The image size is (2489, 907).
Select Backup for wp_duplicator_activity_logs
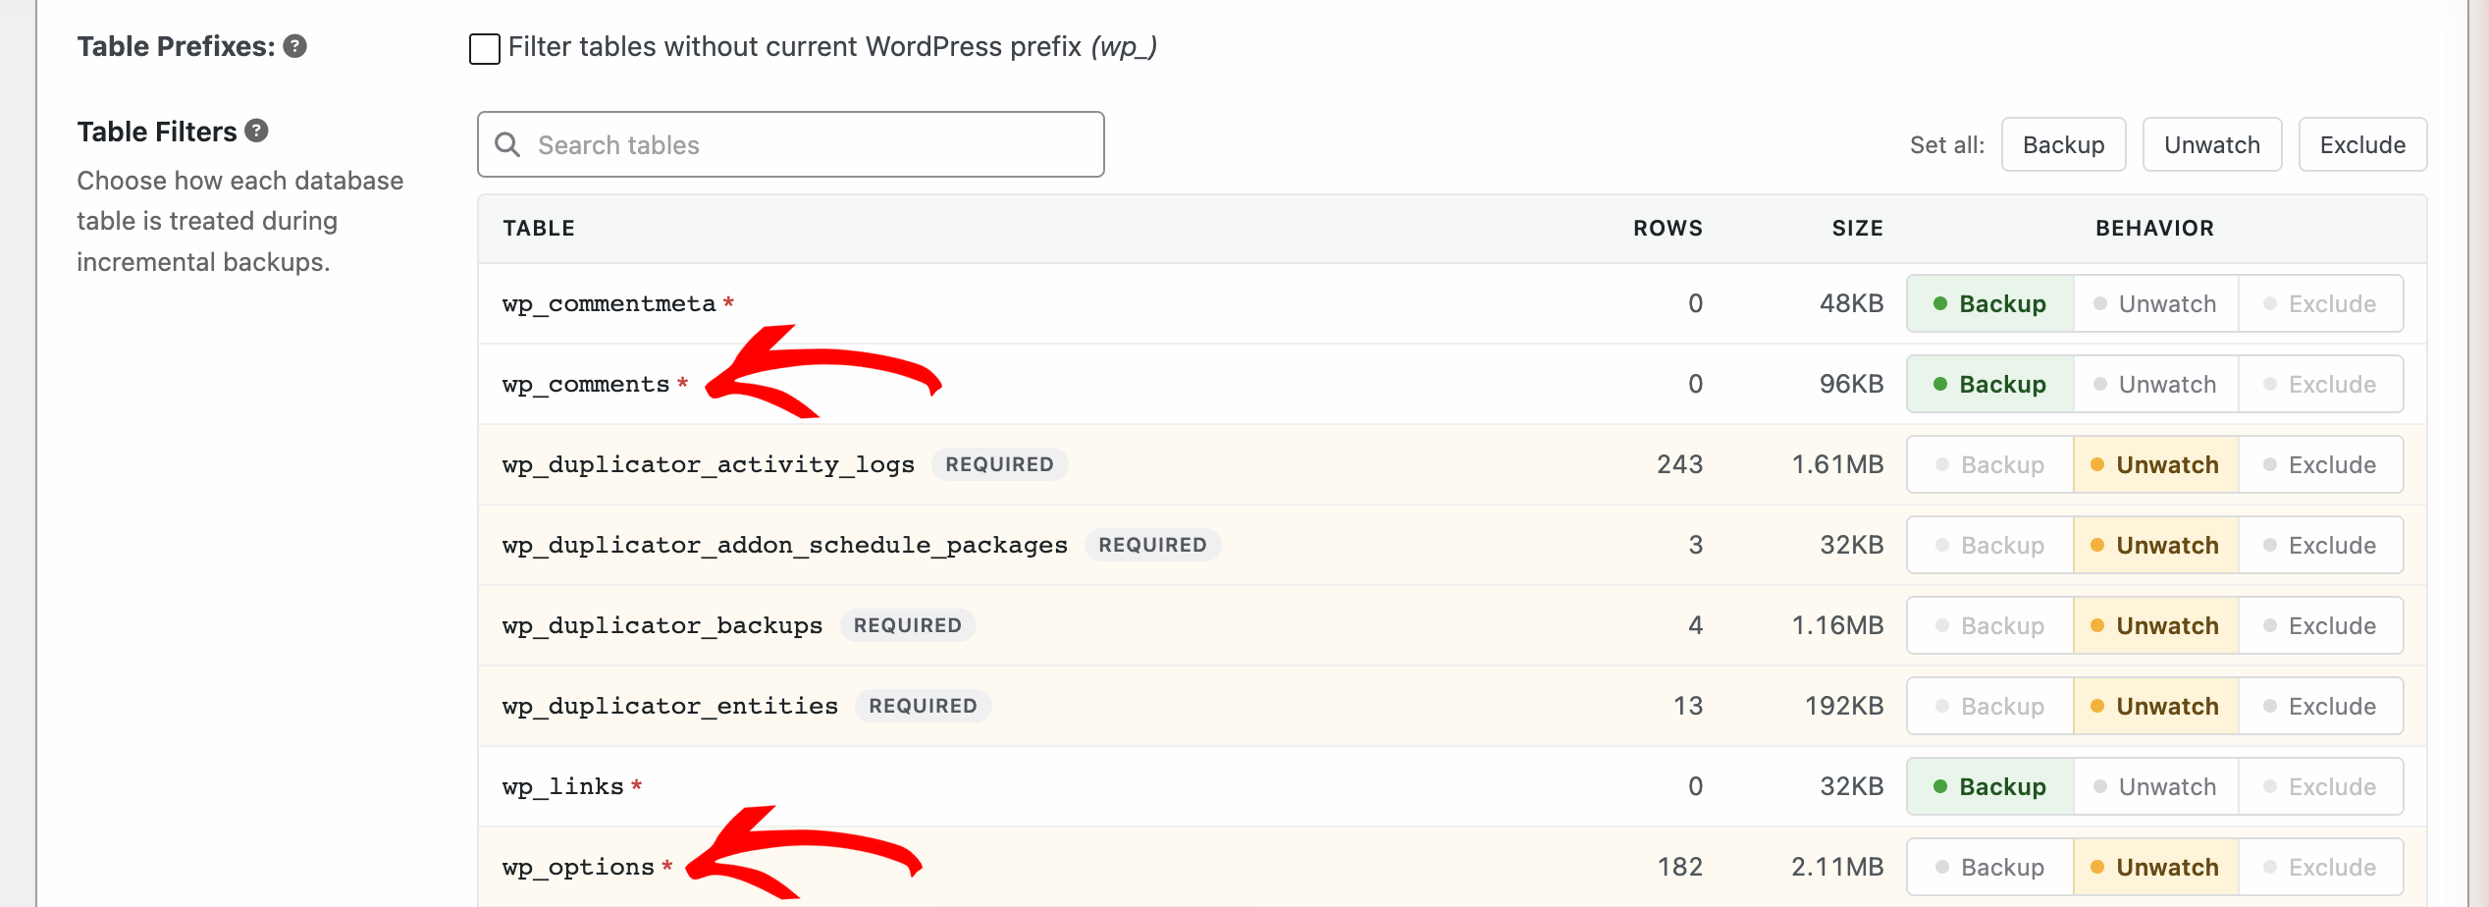[1990, 464]
